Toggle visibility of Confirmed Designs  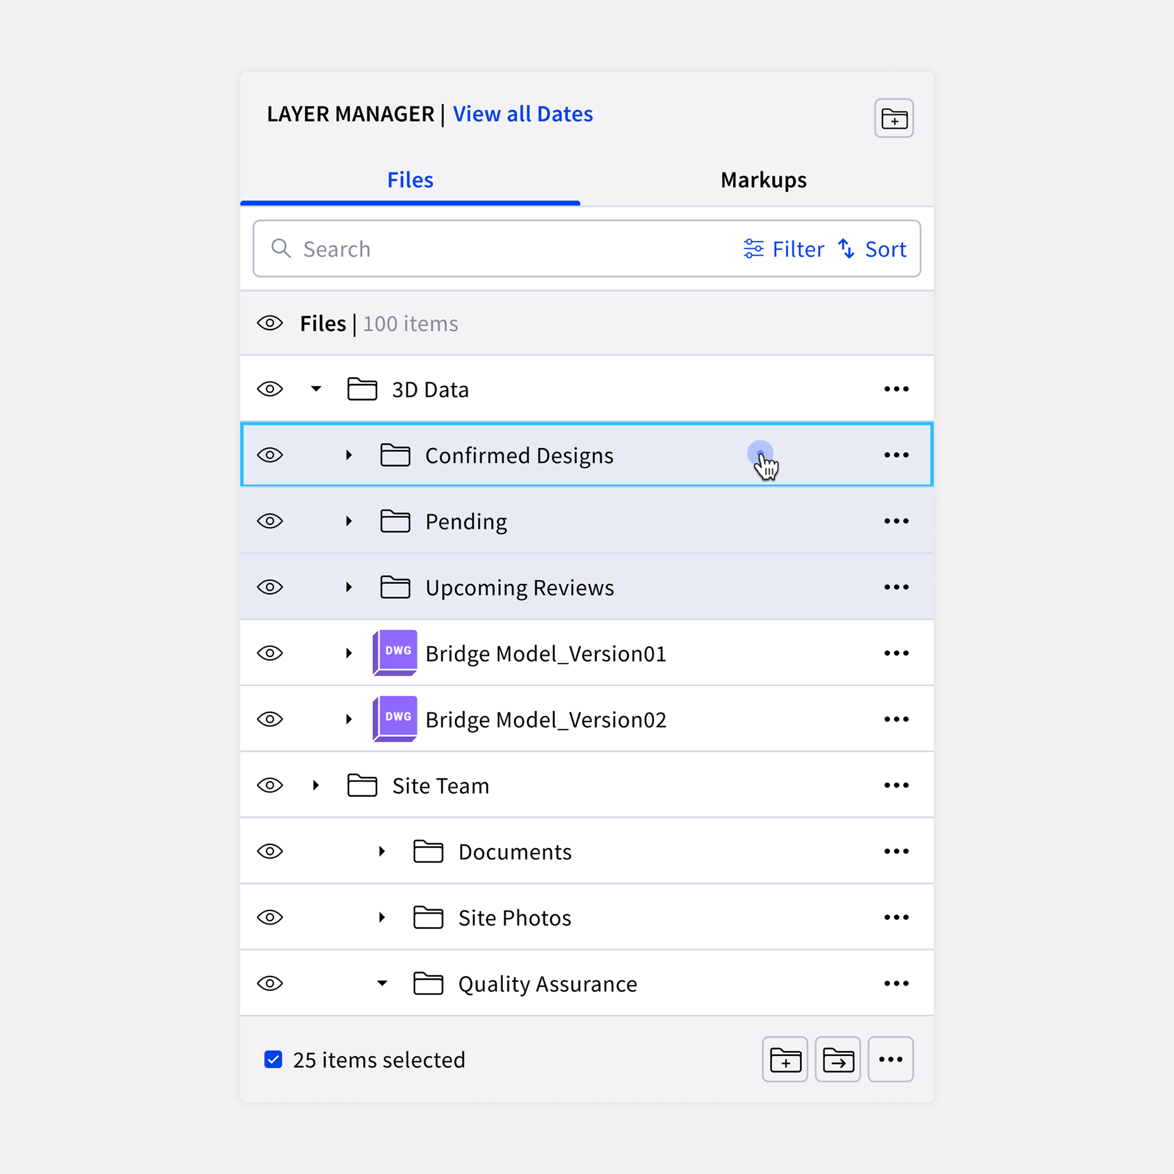(270, 455)
